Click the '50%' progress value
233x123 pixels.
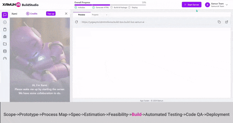[144, 2]
